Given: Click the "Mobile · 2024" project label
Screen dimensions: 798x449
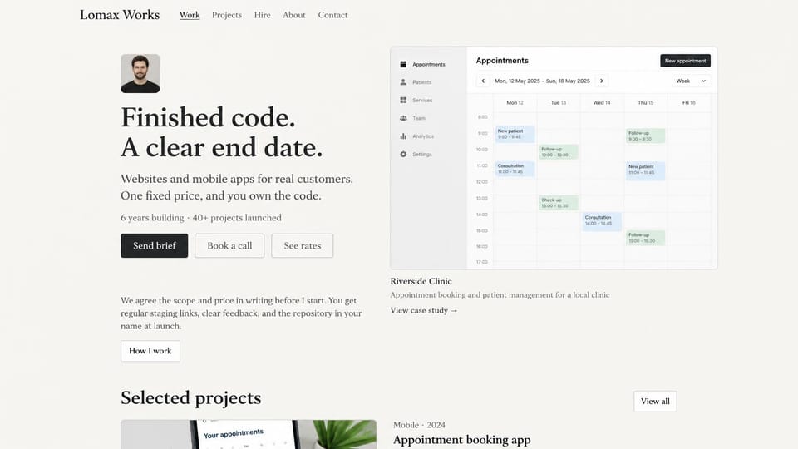Looking at the screenshot, I should 419,425.
